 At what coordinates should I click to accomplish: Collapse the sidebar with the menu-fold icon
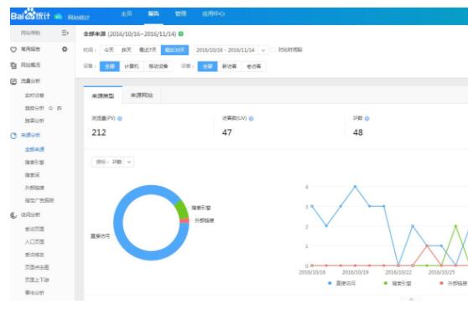tap(65, 33)
